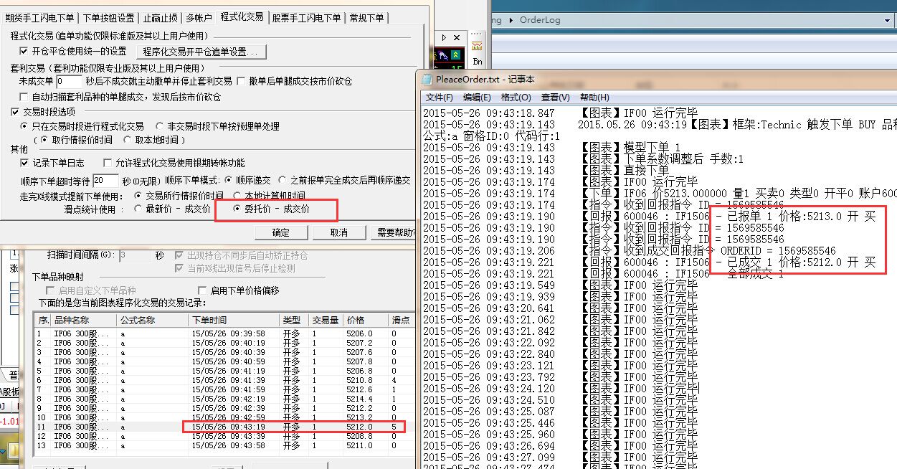The image size is (897, 469).
Task: Click the Notepad icon in PleaceOrder.txt title bar
Action: tap(428, 80)
